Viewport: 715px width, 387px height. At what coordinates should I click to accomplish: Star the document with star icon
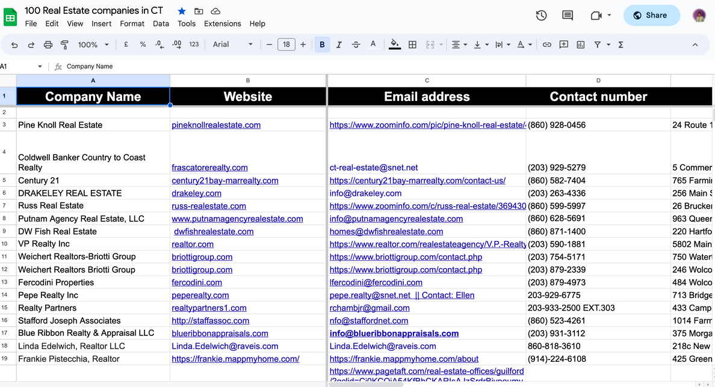(x=182, y=11)
